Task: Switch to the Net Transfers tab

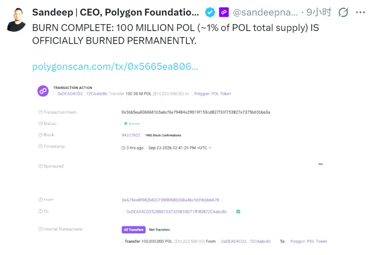Action: click(159, 230)
